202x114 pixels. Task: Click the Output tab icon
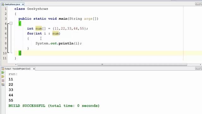(3, 69)
